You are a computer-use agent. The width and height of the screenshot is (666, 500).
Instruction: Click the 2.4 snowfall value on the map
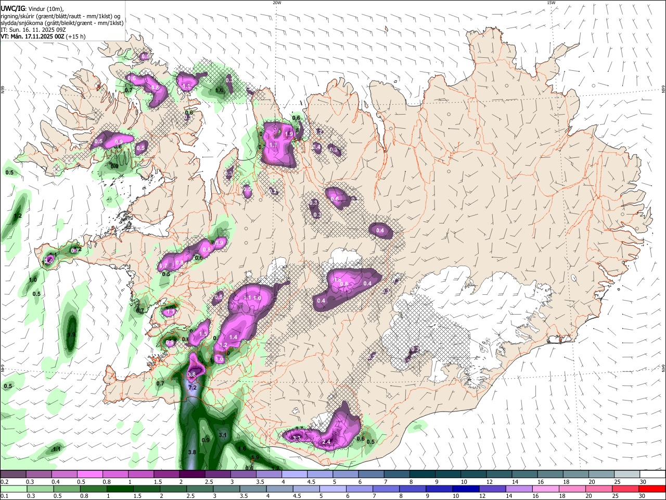tap(327, 442)
